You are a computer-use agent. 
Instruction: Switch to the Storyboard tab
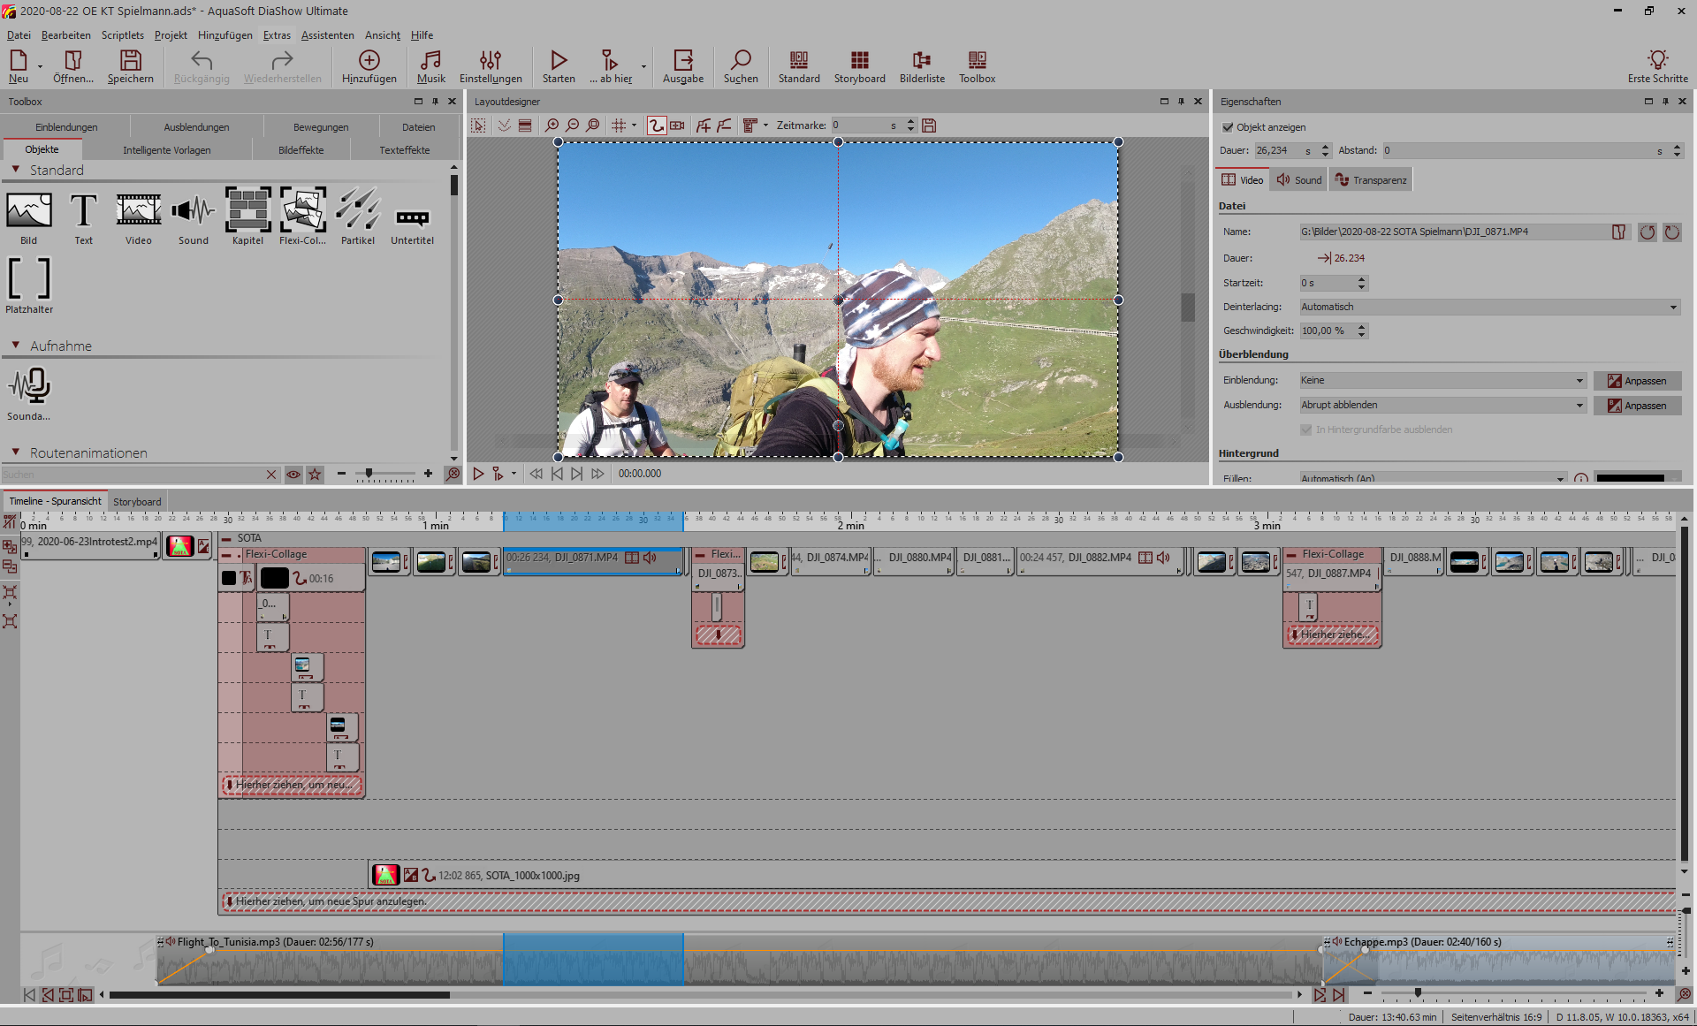[x=137, y=502]
